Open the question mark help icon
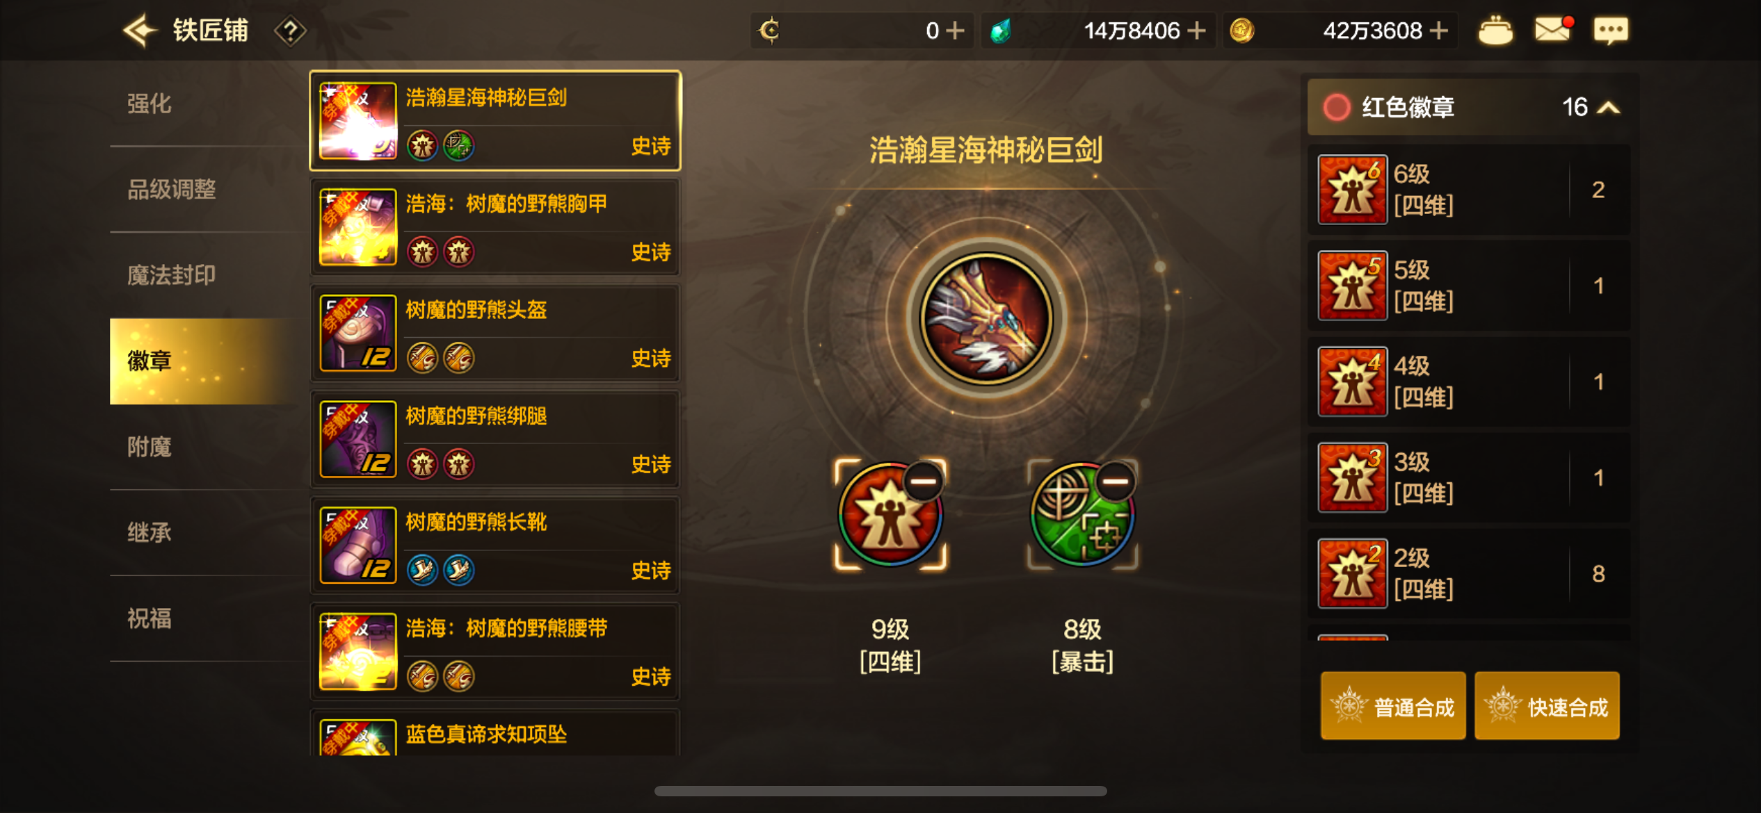1761x813 pixels. [290, 31]
